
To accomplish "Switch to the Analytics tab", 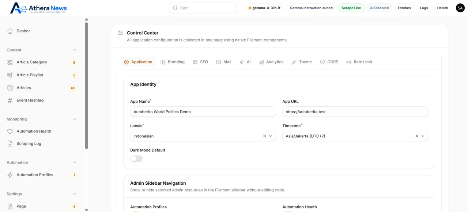I will click(x=271, y=62).
